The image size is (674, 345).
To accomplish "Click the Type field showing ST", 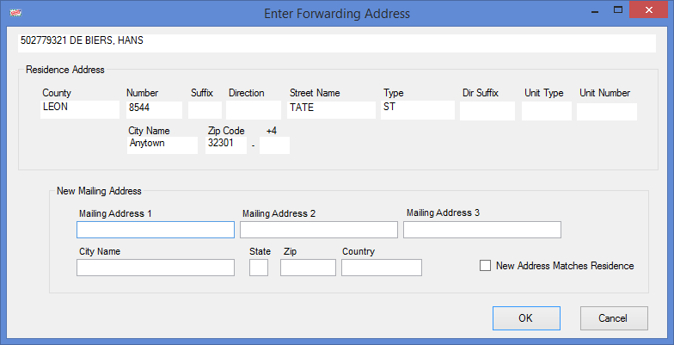I will [418, 110].
